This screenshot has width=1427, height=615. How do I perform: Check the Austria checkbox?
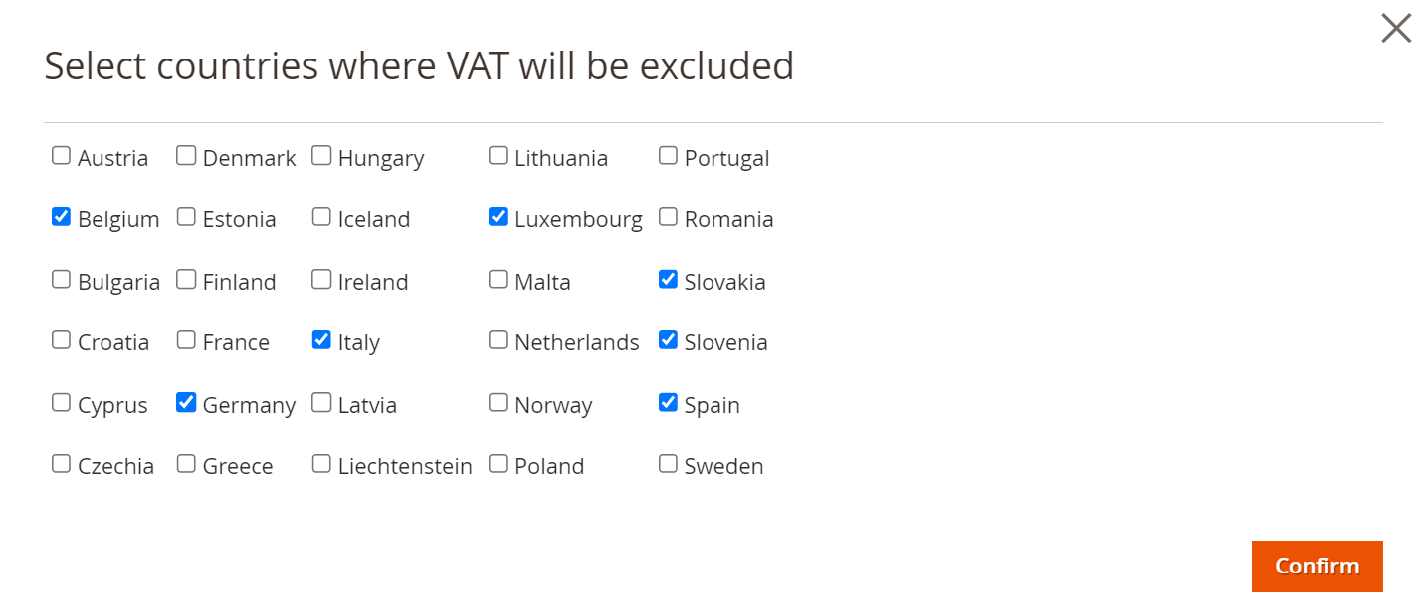62,156
